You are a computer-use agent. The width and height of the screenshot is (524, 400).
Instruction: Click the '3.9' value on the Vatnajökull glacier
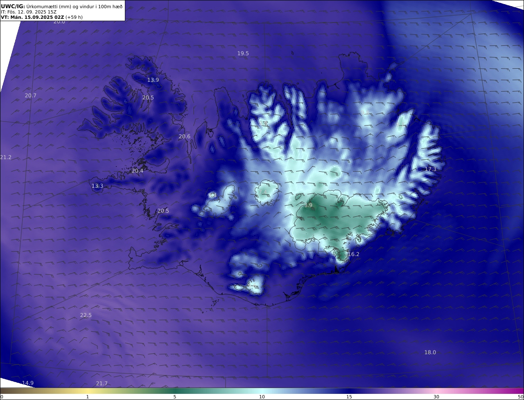click(309, 205)
